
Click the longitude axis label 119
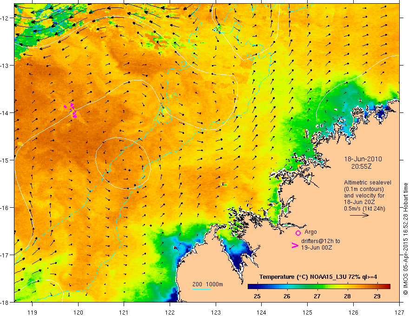33,312
